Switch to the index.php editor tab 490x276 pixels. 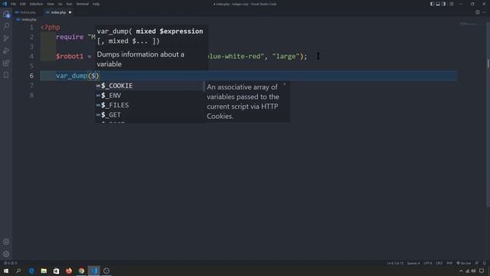pos(58,12)
